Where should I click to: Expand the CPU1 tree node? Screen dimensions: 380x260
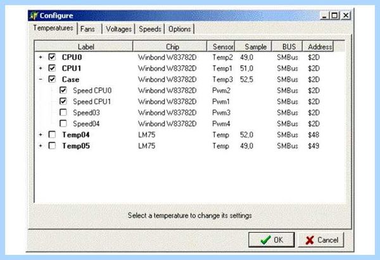41,68
